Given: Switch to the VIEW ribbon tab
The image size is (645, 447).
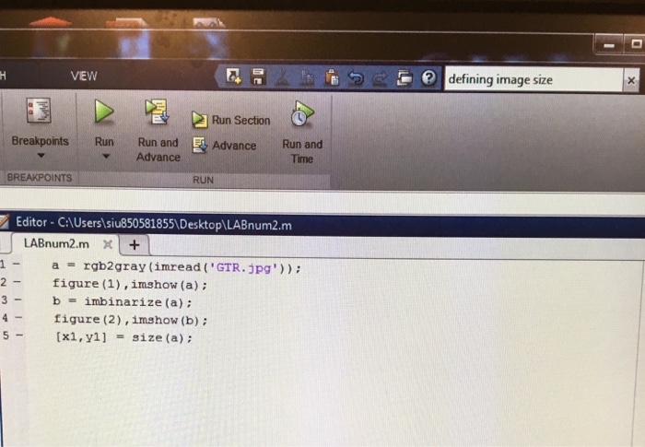Looking at the screenshot, I should click(84, 76).
